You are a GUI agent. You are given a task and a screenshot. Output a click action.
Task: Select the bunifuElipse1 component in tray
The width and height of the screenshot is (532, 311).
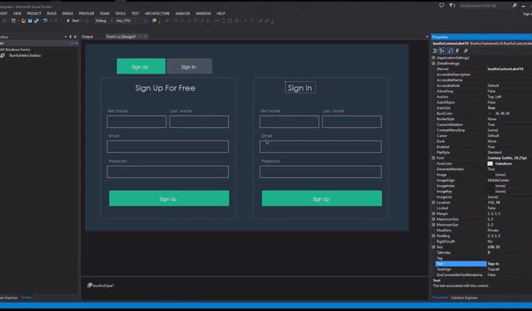[103, 285]
